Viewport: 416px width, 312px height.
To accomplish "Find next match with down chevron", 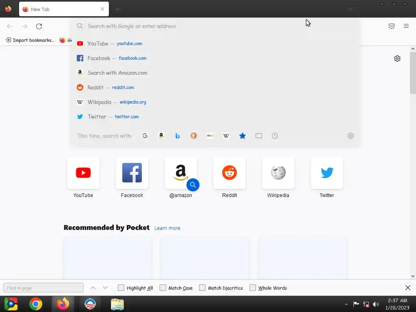I will point(105,288).
